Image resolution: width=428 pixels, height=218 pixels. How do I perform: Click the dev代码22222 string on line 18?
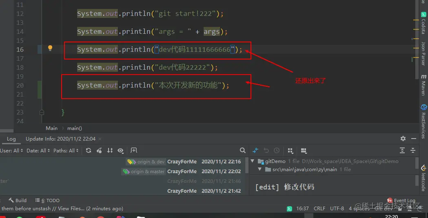coord(182,67)
